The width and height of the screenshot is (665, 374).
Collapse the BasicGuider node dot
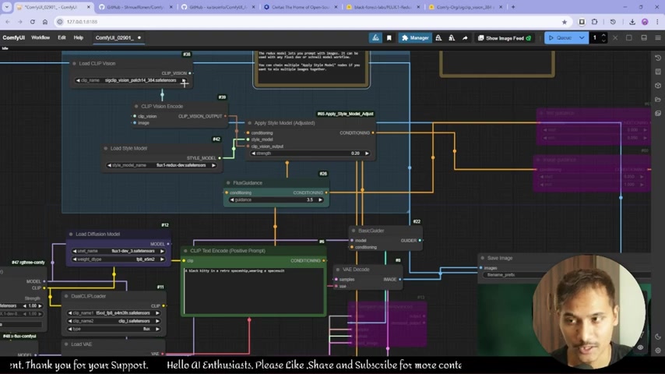pos(354,231)
